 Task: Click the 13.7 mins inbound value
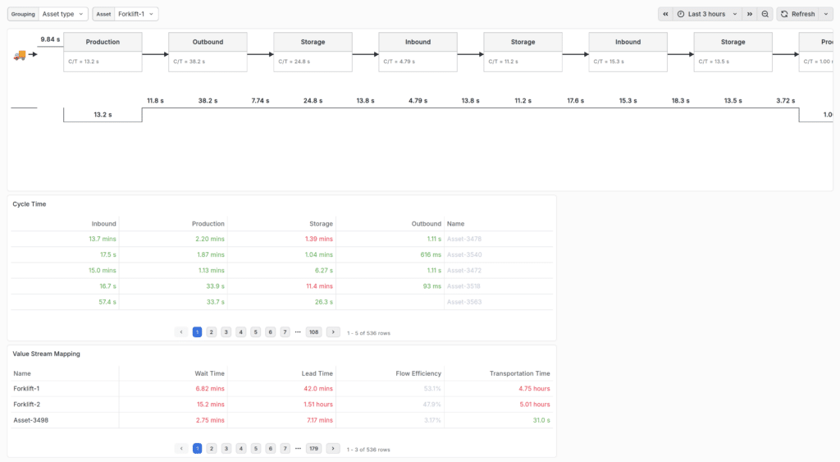[103, 239]
